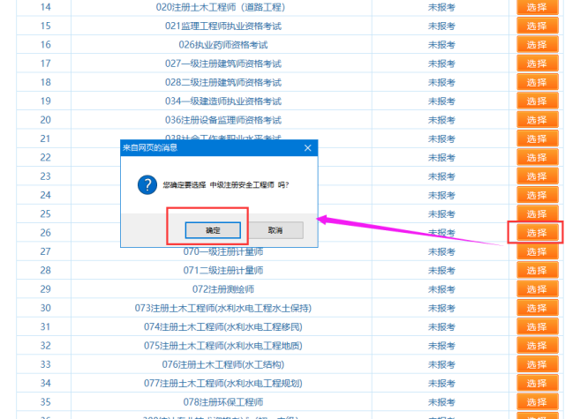Click the row number 30 cell
Viewport: 565px width, 419px height.
tap(45, 308)
